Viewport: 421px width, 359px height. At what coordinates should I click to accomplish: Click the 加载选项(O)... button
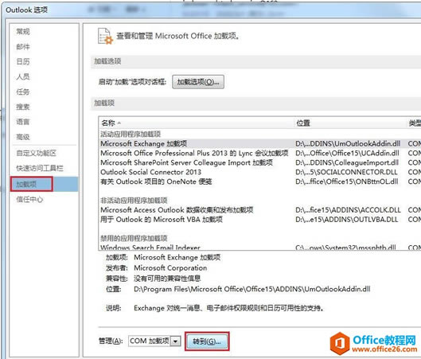198,82
